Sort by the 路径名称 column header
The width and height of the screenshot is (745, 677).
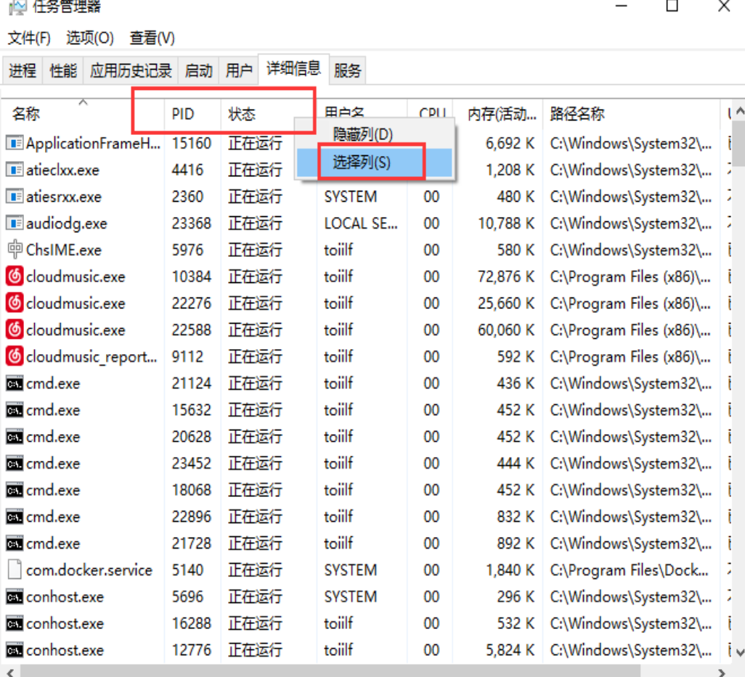[577, 114]
